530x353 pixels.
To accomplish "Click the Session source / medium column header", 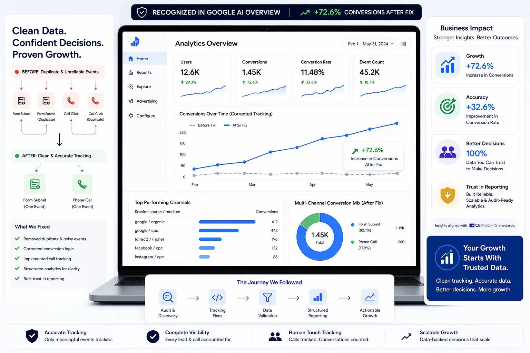I will (x=157, y=212).
